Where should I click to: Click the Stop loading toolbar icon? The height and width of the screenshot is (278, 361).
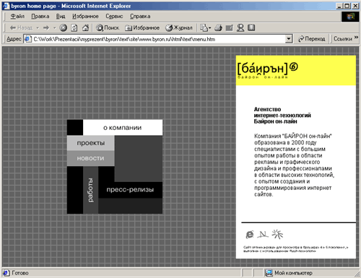[x=64, y=28]
